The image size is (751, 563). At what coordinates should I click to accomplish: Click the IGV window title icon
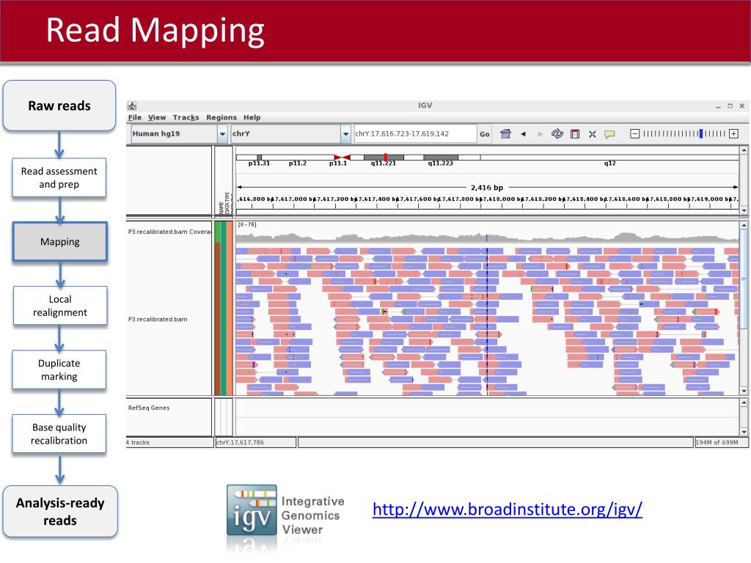pos(132,106)
